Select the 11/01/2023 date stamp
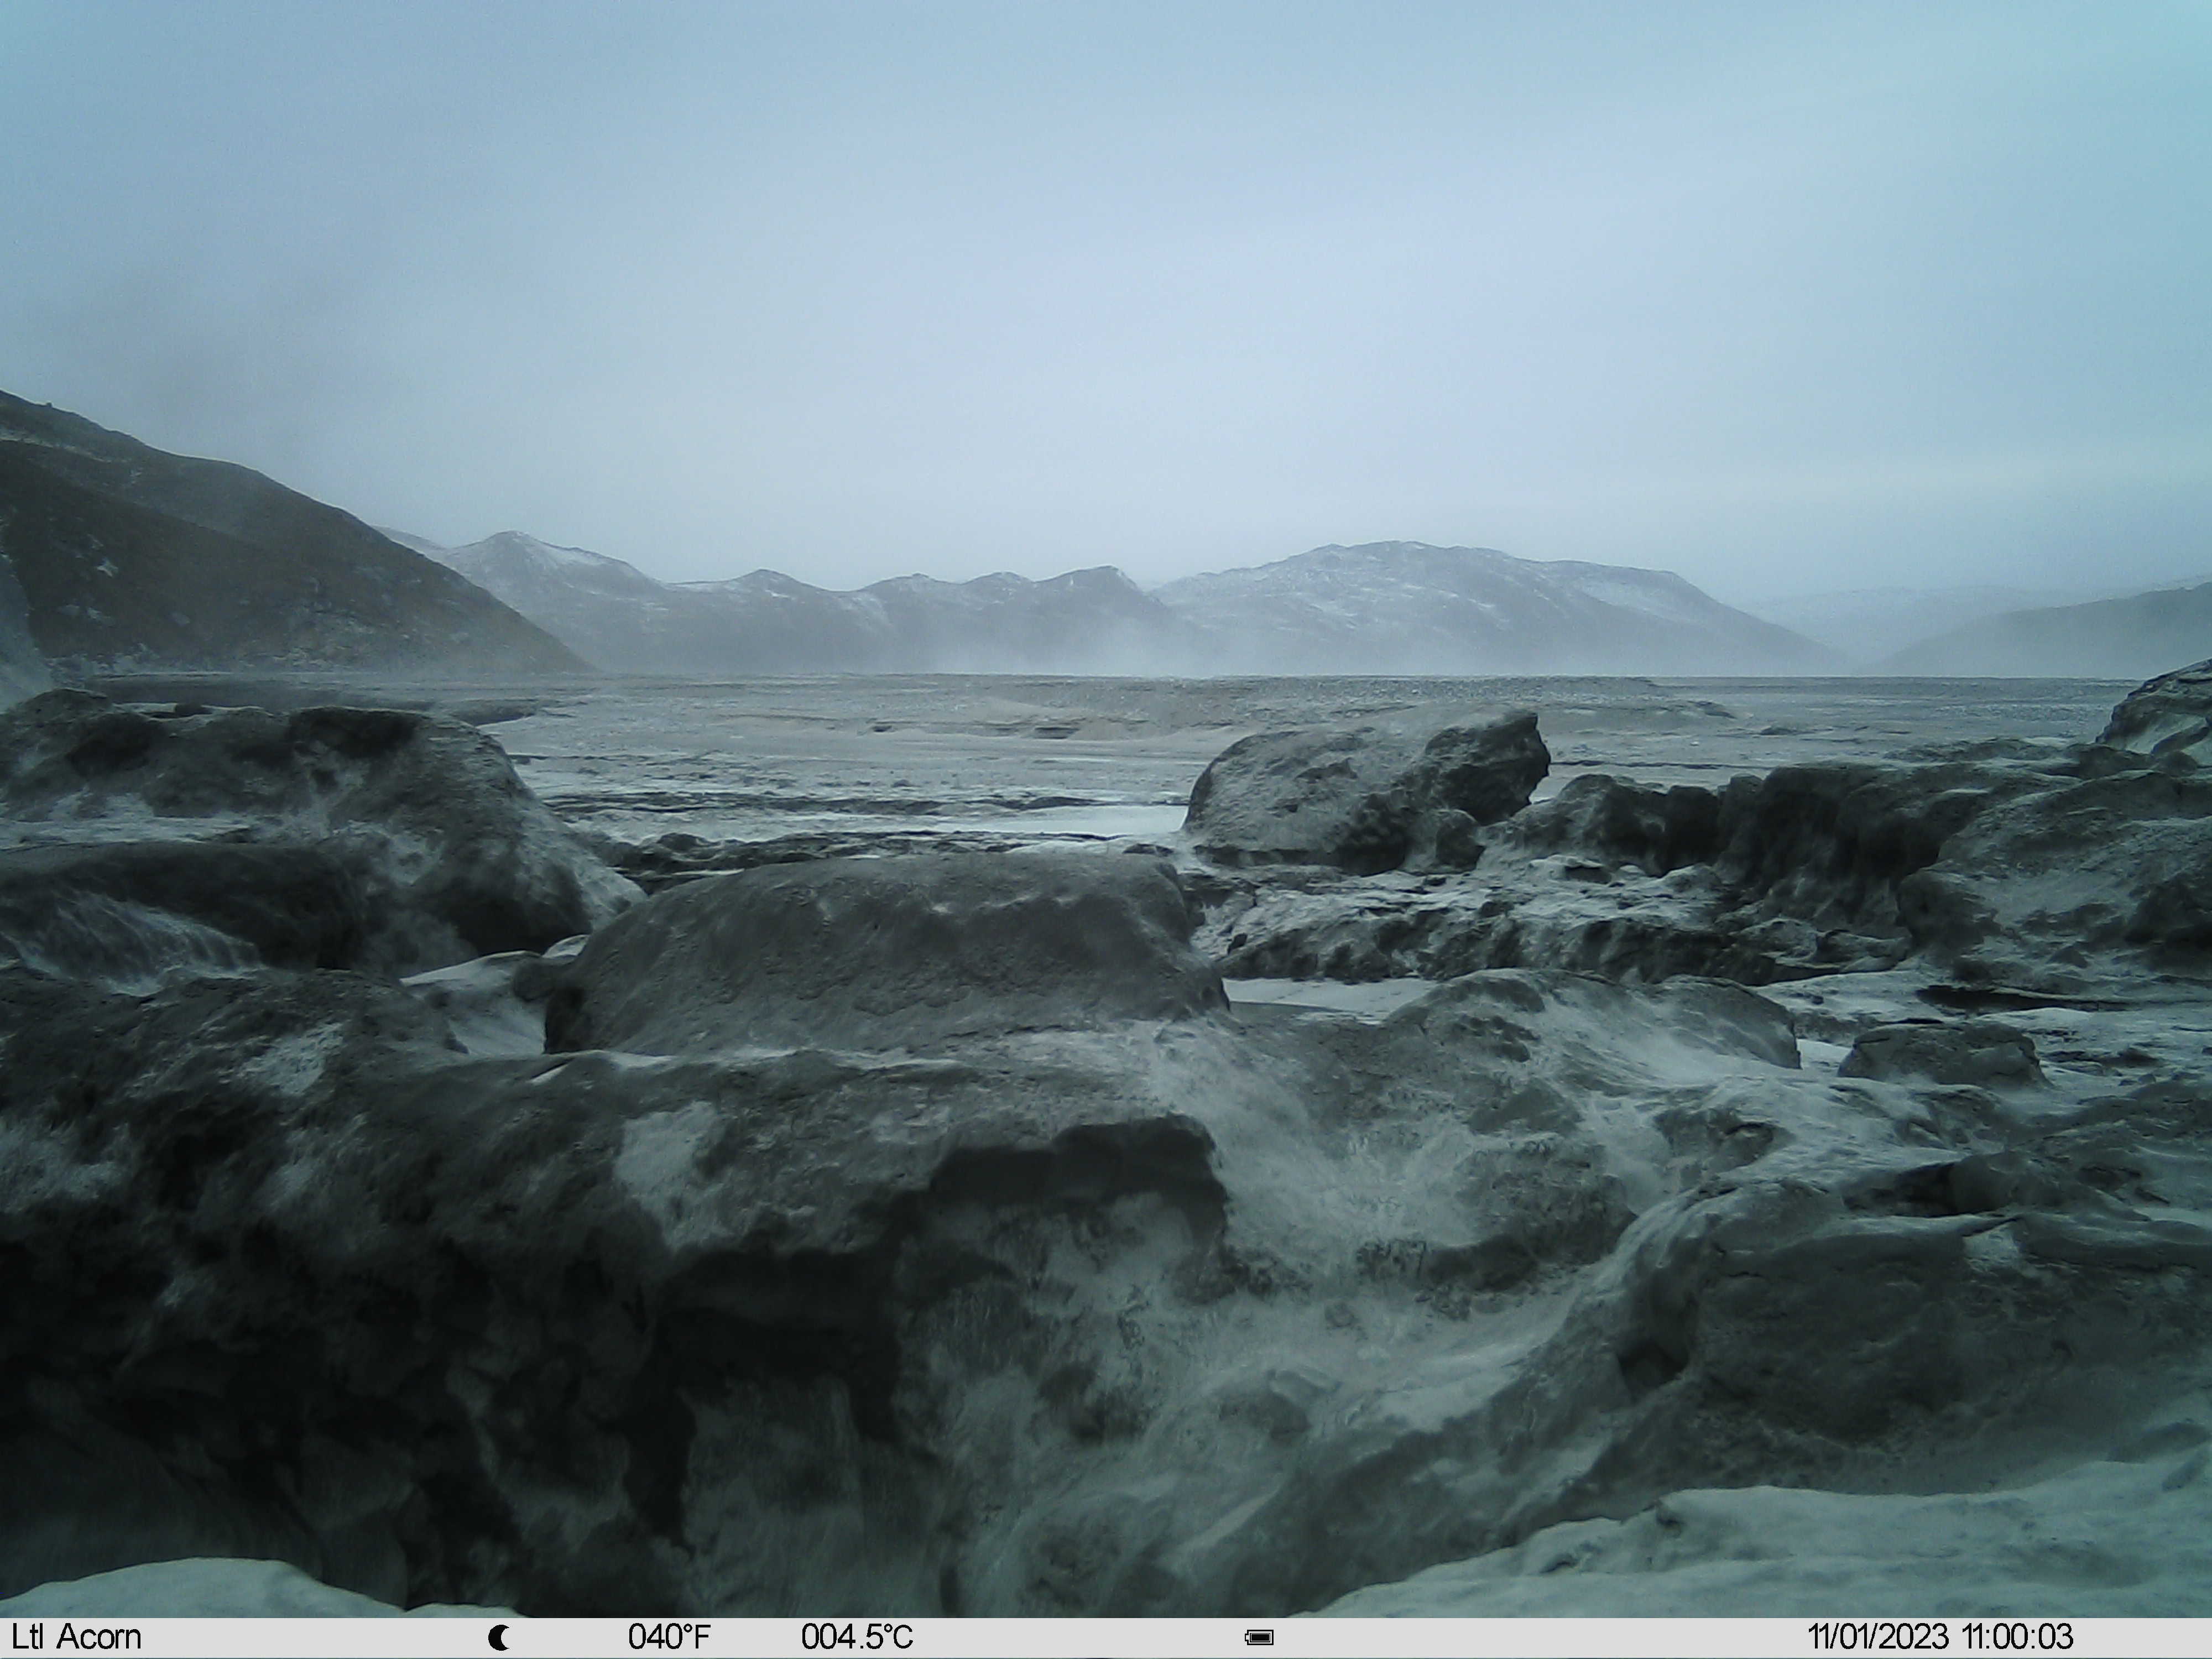 point(1879,1638)
